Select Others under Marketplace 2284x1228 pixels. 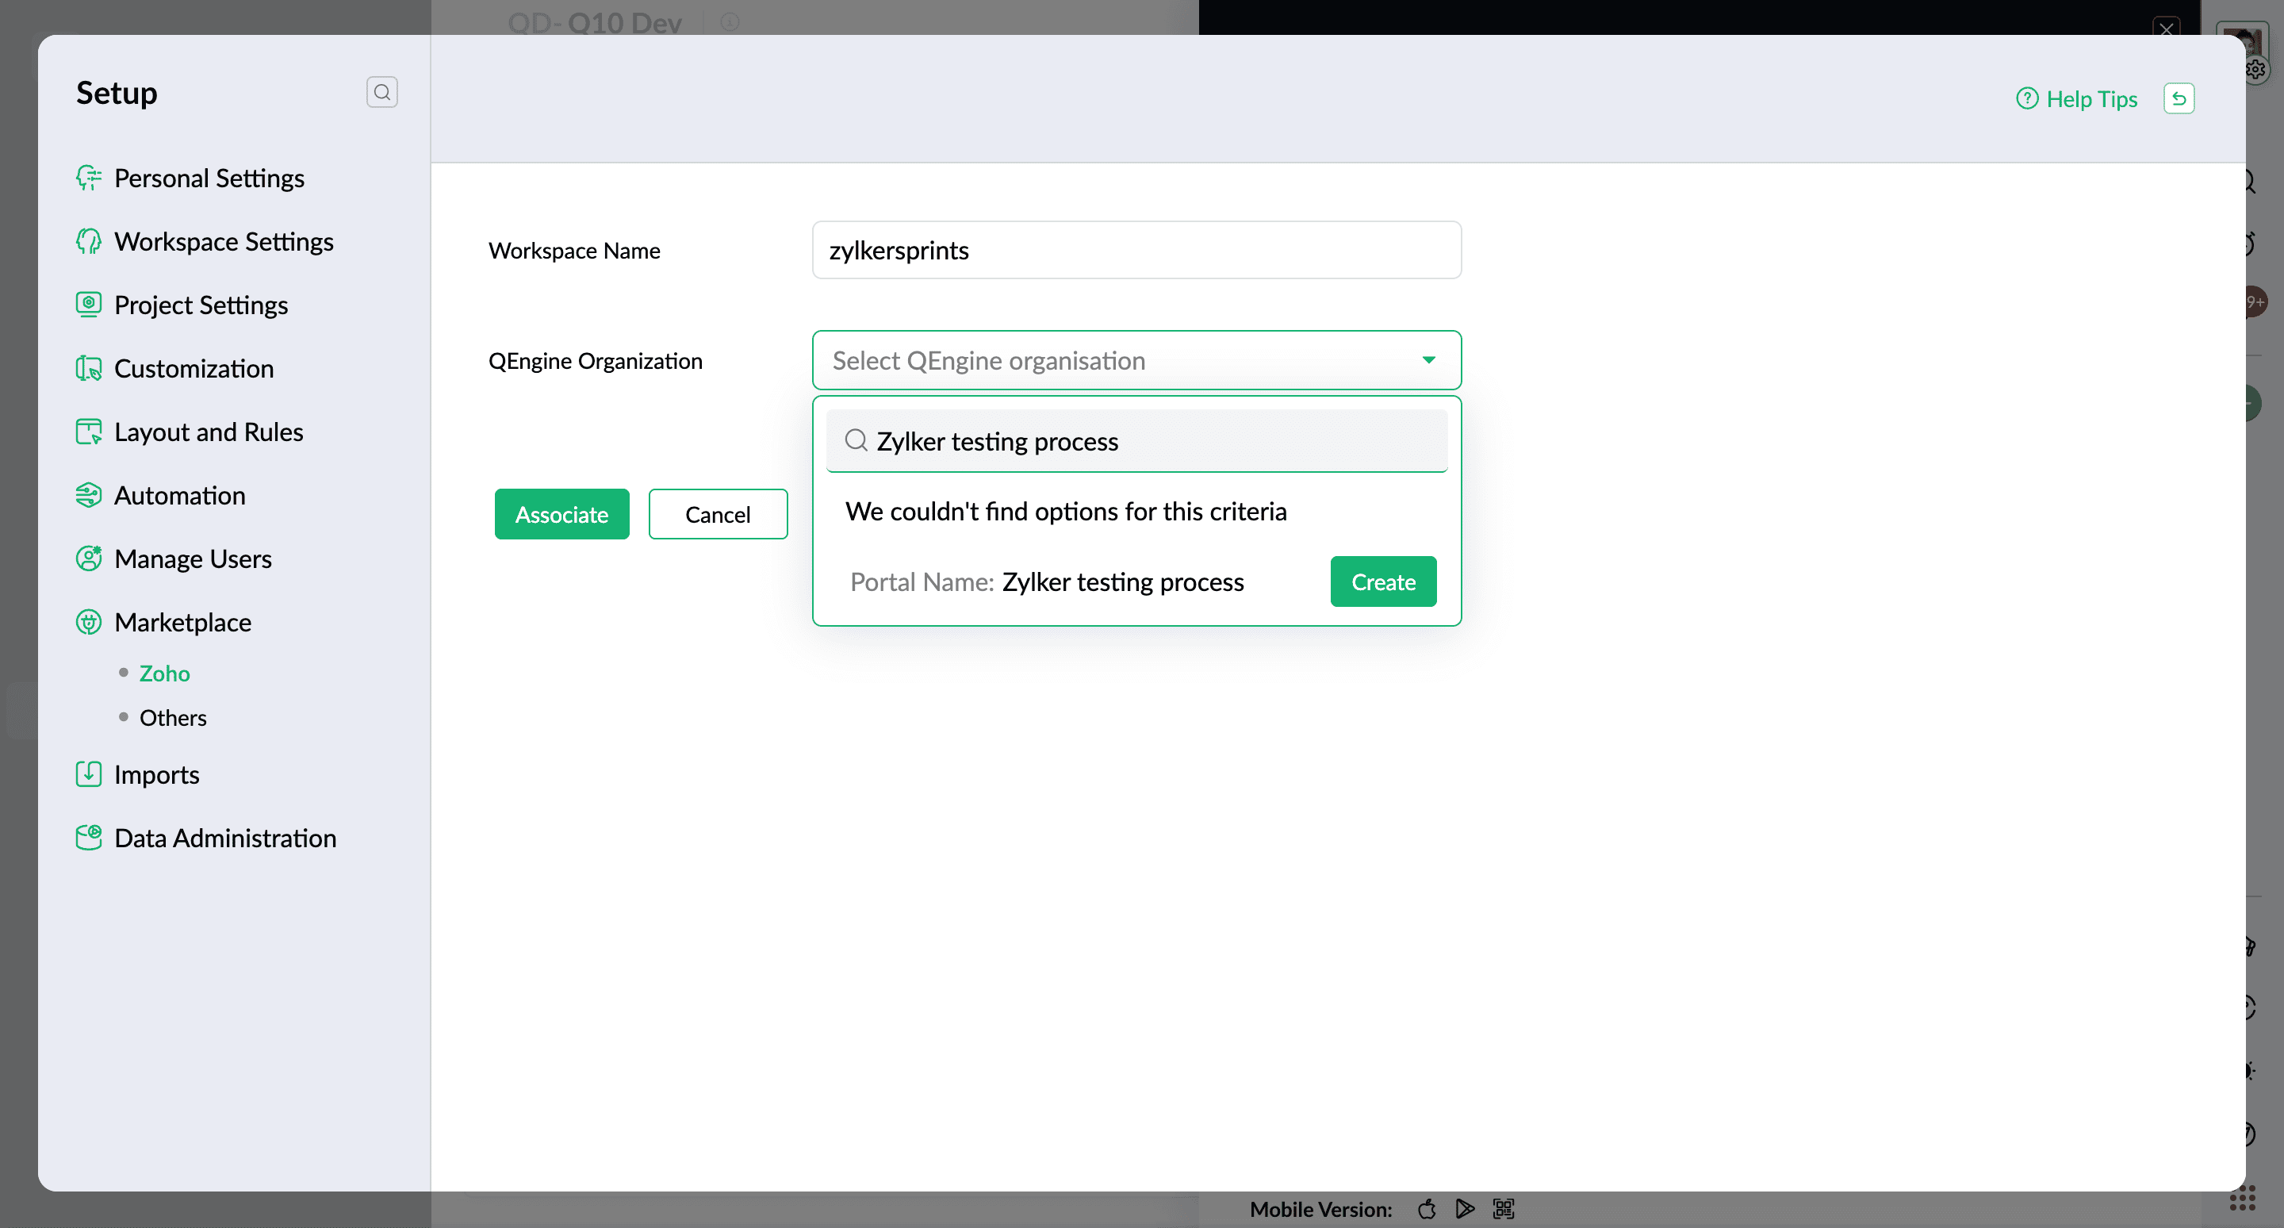coord(172,718)
